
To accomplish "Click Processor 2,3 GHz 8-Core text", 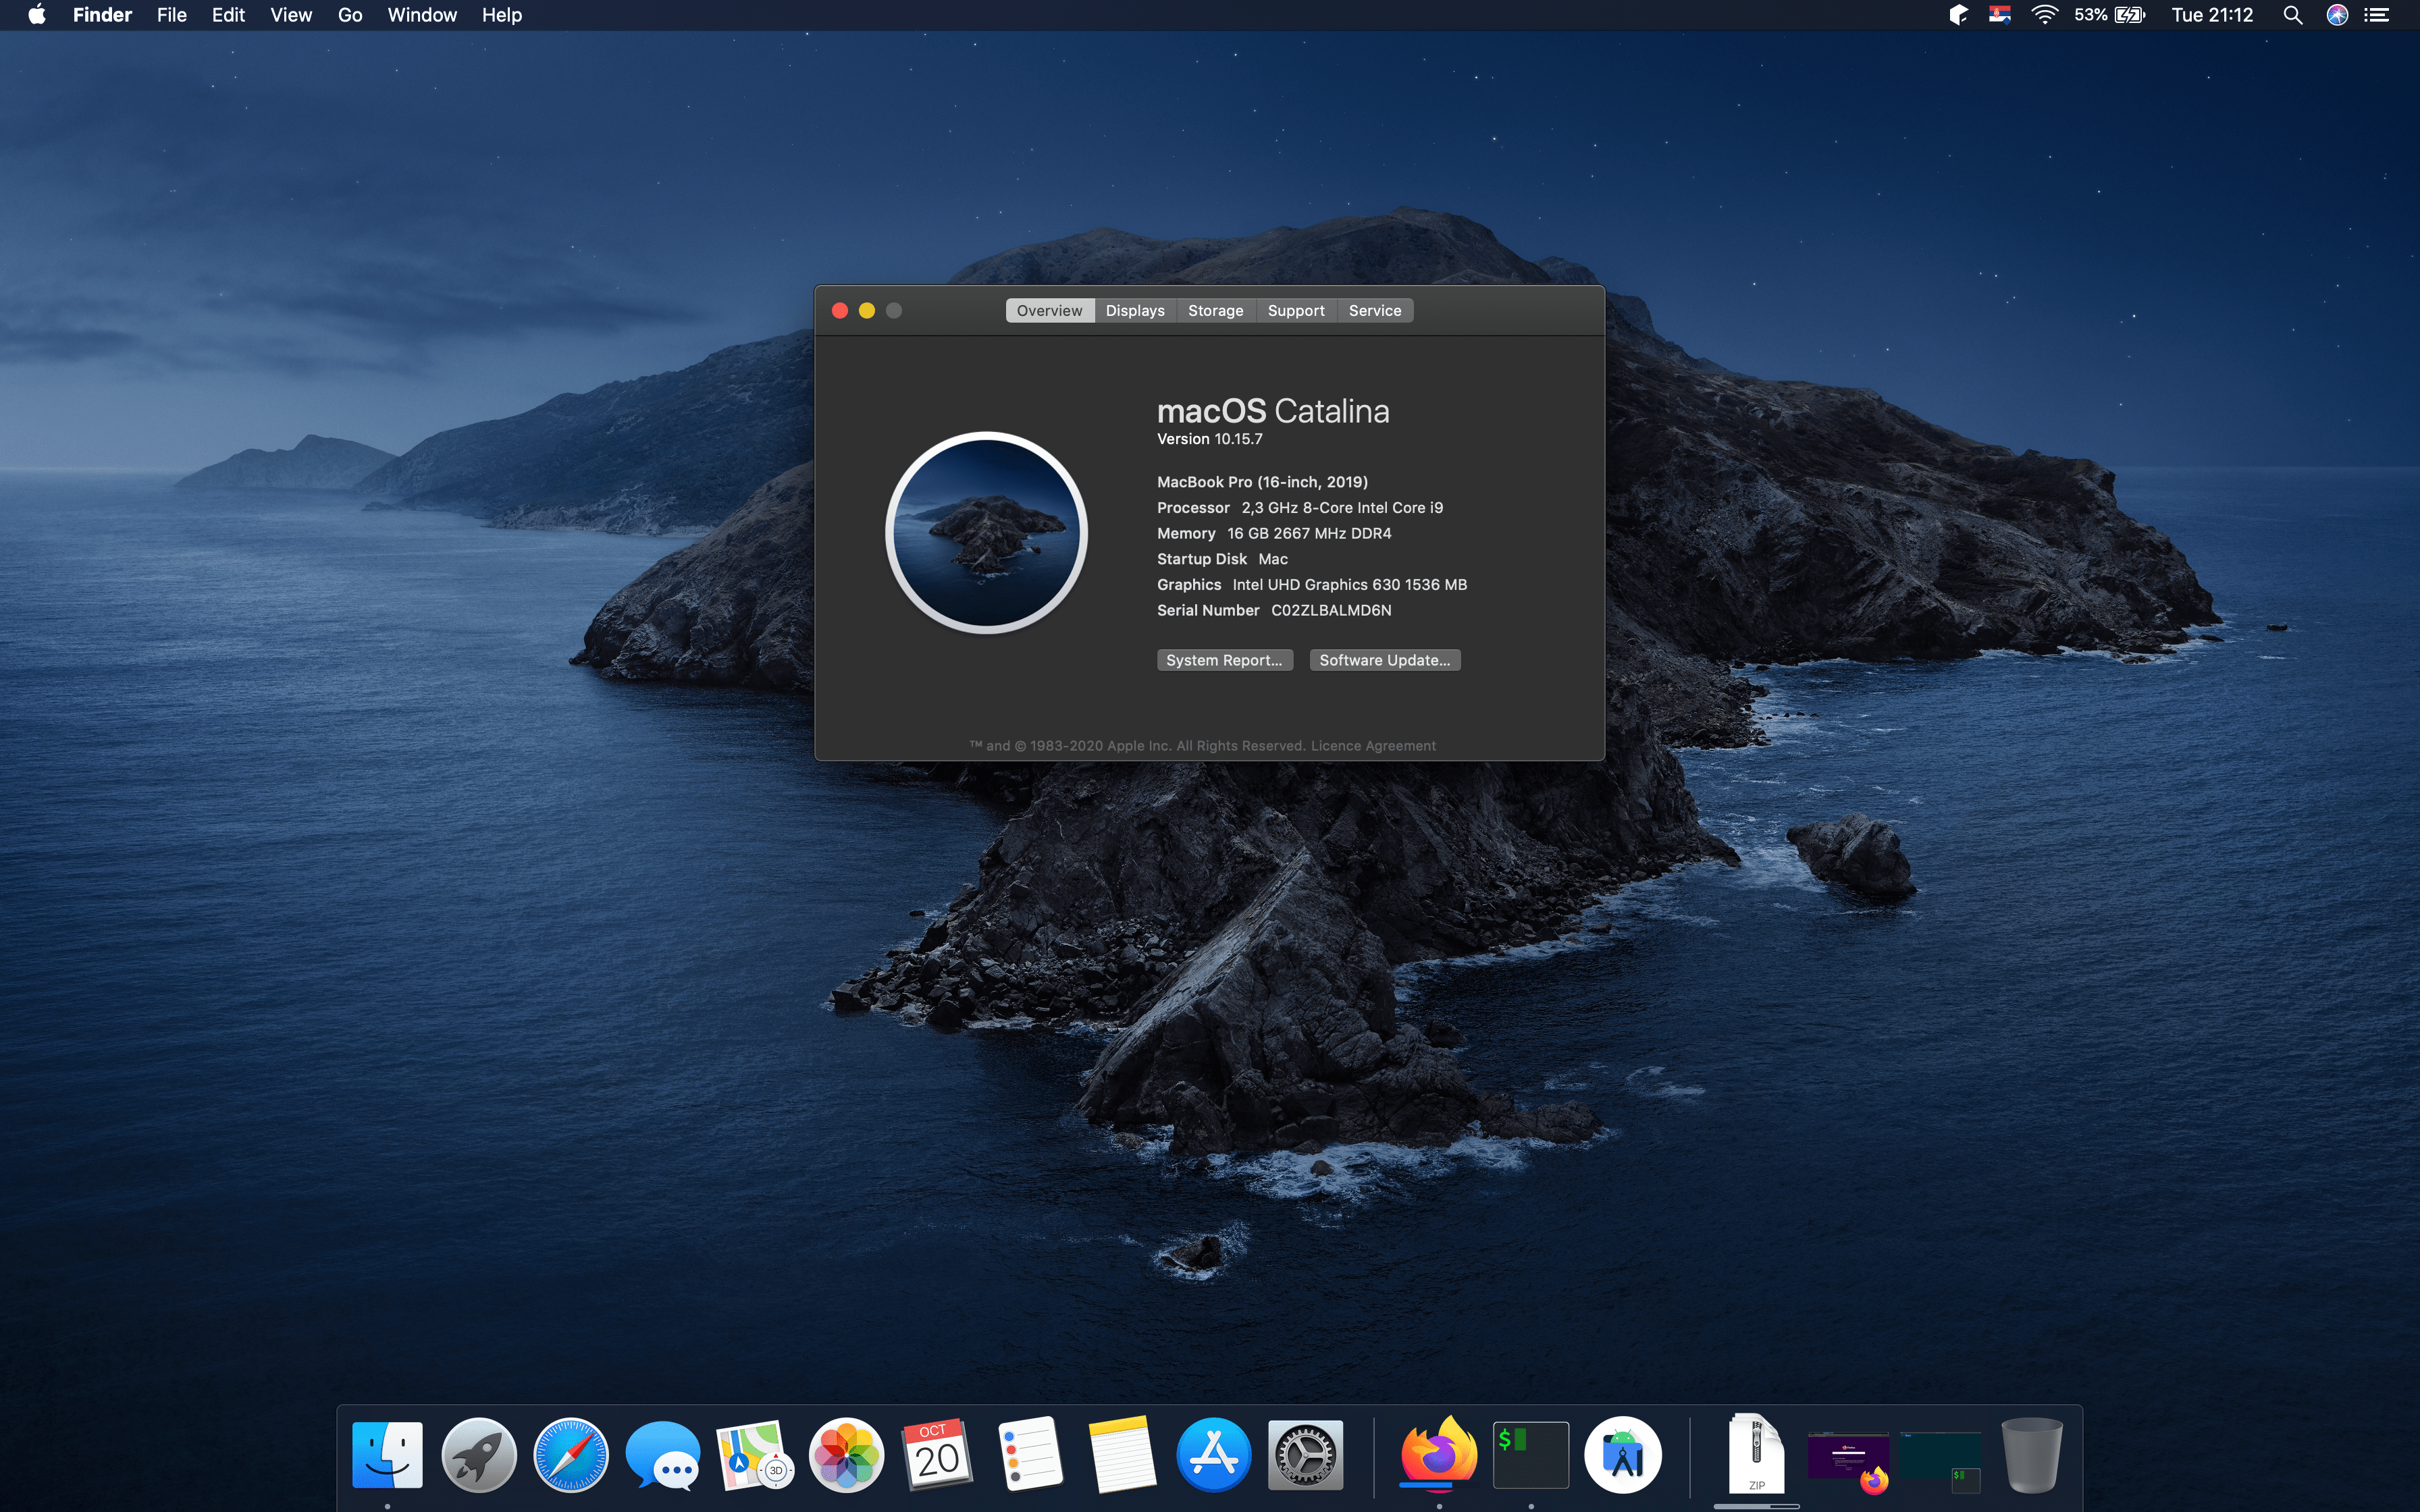I will [x=1300, y=508].
